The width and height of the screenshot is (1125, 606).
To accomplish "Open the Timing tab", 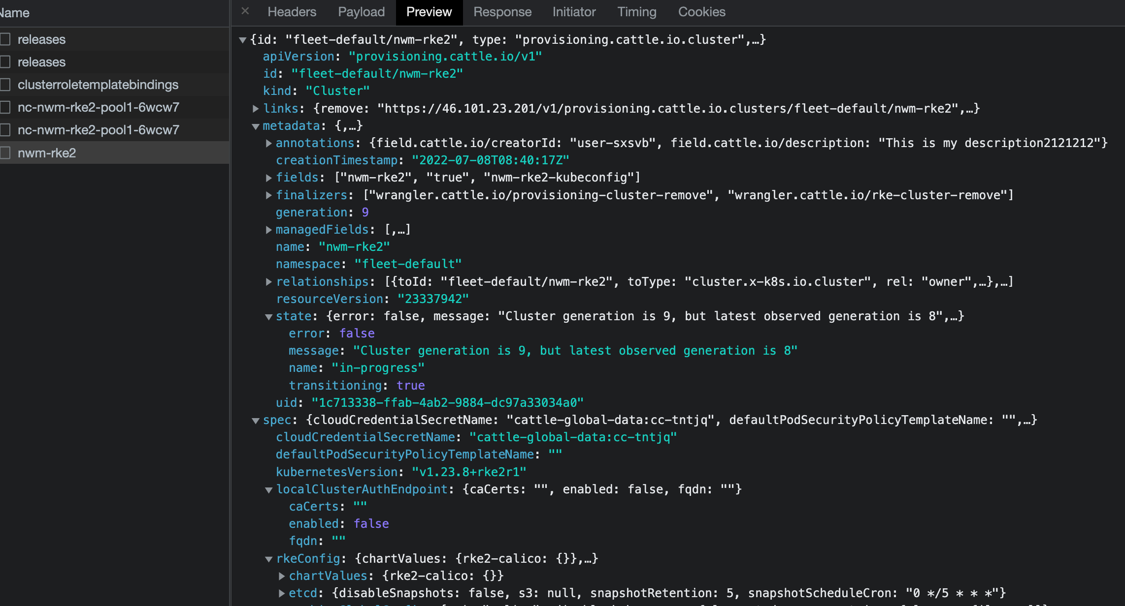I will point(636,12).
